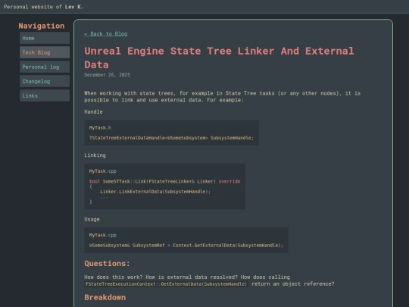Image resolution: width=409 pixels, height=307 pixels.
Task: Open the Links navigation item
Action: pos(45,96)
